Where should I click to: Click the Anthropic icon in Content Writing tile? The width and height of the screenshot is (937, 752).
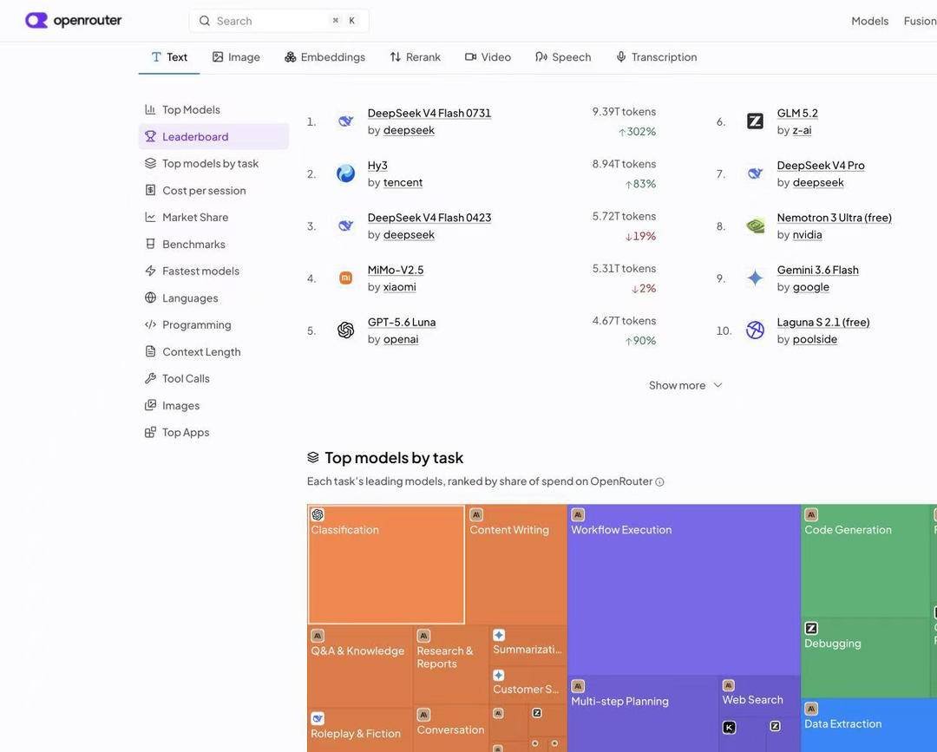(x=476, y=514)
